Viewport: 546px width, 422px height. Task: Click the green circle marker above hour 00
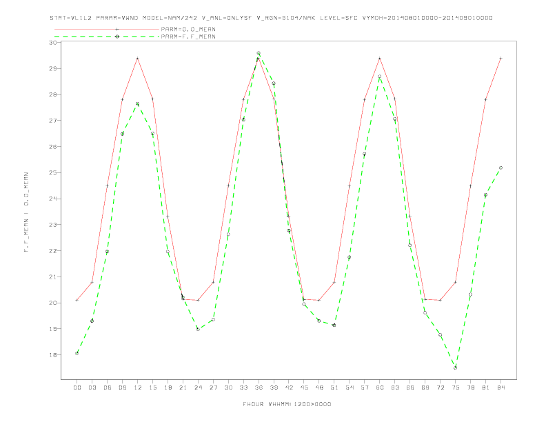point(77,354)
